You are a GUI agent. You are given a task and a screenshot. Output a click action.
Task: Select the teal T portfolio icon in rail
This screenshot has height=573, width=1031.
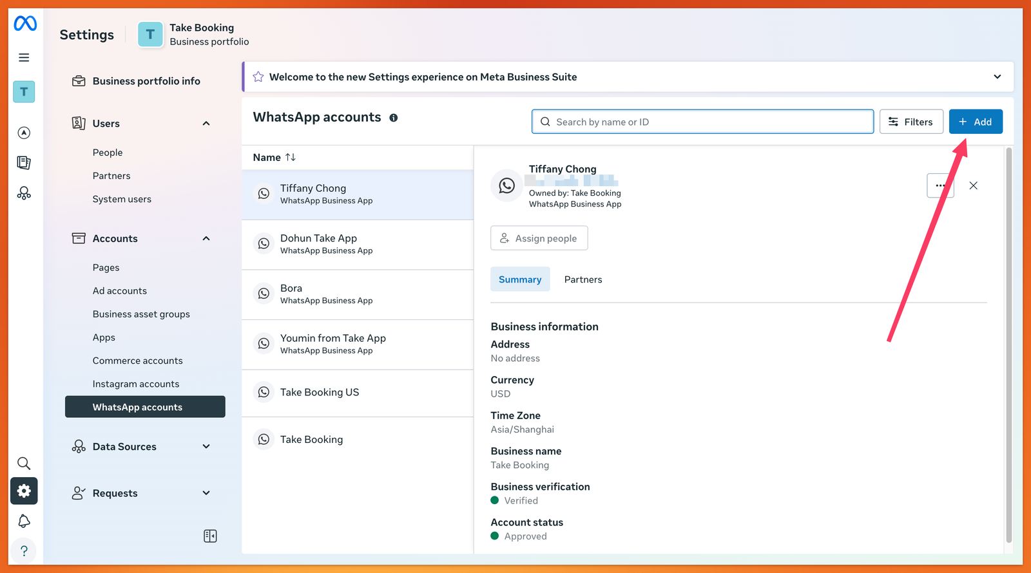[x=24, y=91]
